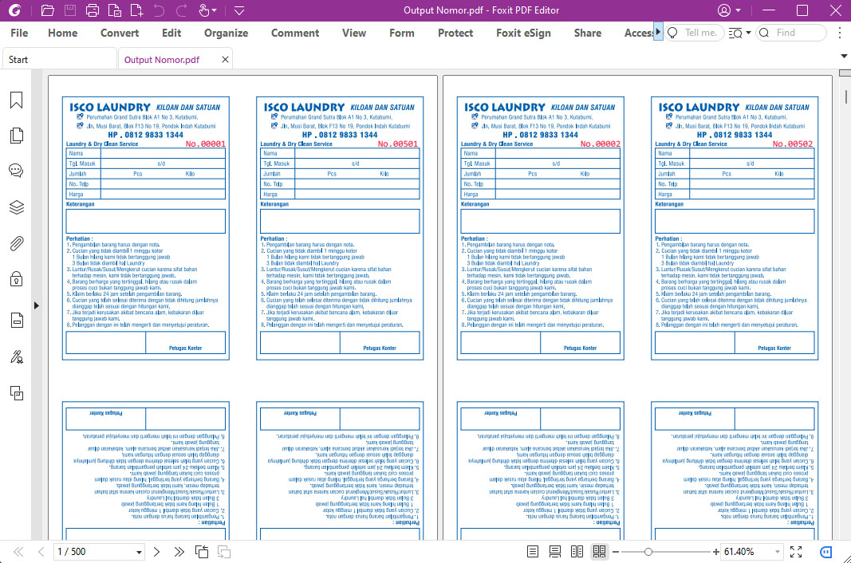Open the page number dropdown

coord(139,552)
